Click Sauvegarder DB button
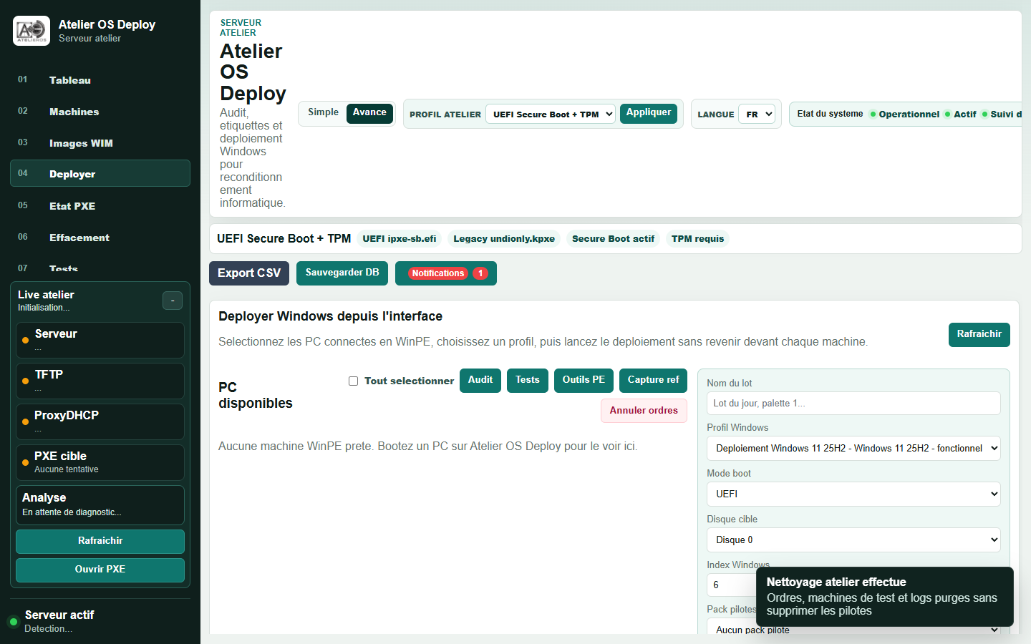This screenshot has width=1031, height=644. [342, 273]
